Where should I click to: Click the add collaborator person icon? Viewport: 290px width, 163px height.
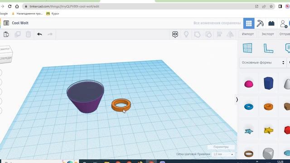[x=283, y=24]
